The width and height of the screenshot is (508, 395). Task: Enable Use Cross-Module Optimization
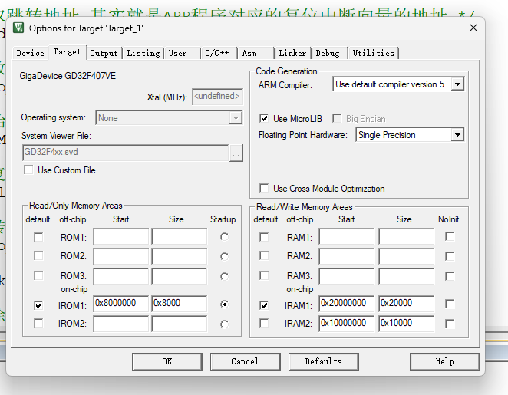coord(264,188)
